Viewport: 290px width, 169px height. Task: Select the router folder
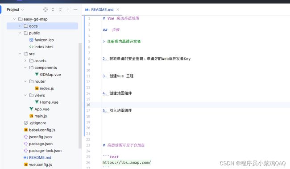tap(40, 81)
